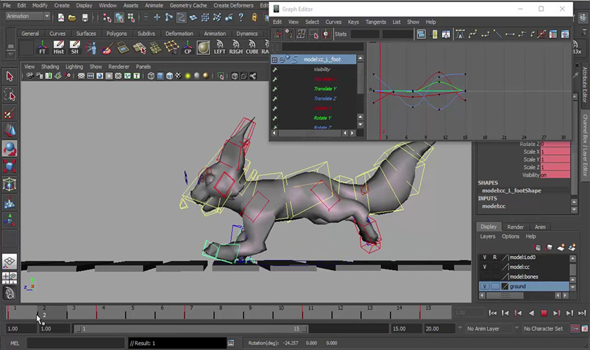
Task: Click the ground layer color swatch
Action: coord(505,286)
